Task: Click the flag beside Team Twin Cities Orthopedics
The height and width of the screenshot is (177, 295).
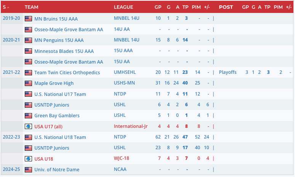Action: pos(28,73)
